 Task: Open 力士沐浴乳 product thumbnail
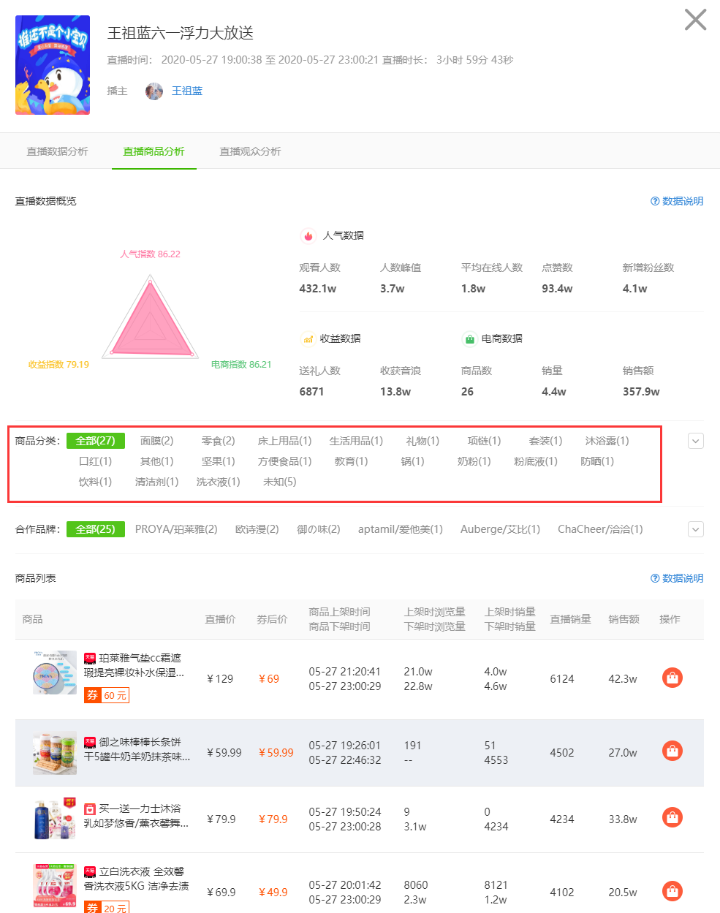click(55, 819)
